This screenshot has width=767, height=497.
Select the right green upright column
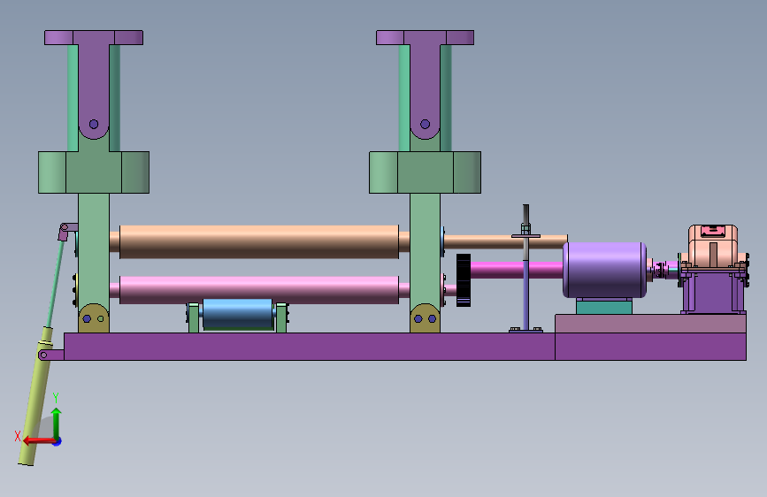coord(425,249)
